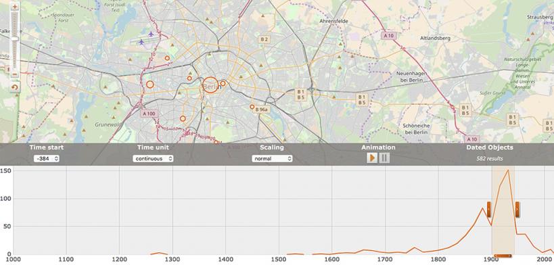Click the upper blue airplane icon
554x265 pixels.
(x=152, y=34)
